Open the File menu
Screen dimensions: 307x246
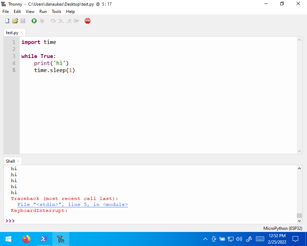(x=6, y=12)
